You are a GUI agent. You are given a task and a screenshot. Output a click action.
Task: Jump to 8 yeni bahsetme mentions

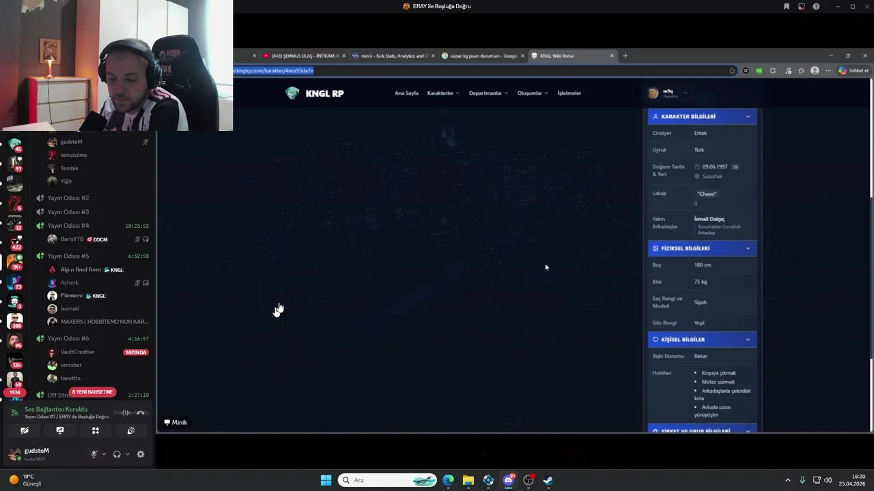92,392
